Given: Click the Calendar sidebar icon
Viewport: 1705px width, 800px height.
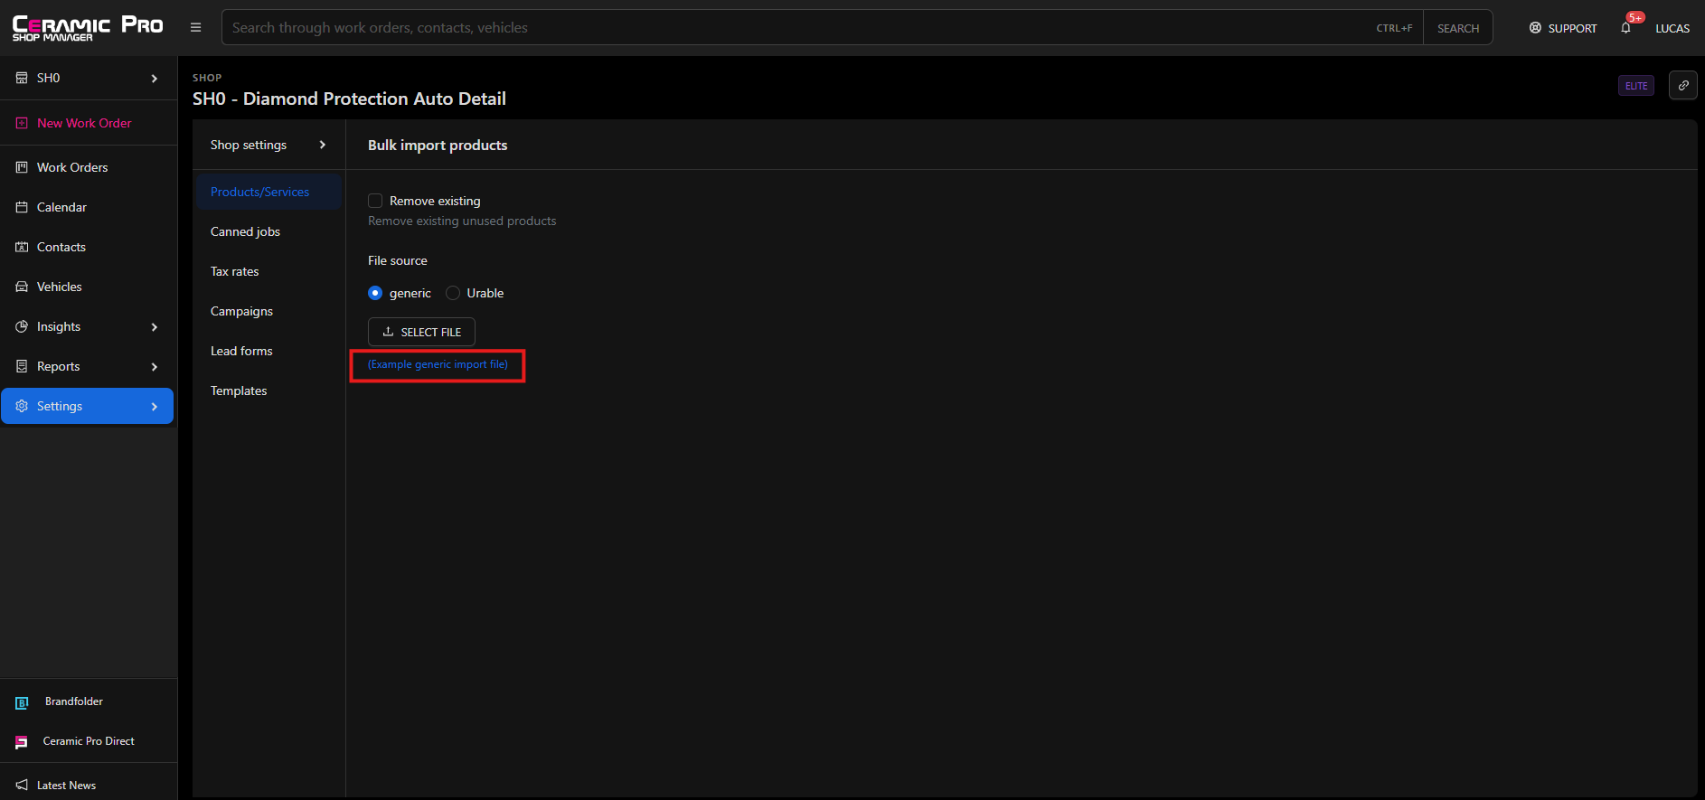Looking at the screenshot, I should coord(22,207).
